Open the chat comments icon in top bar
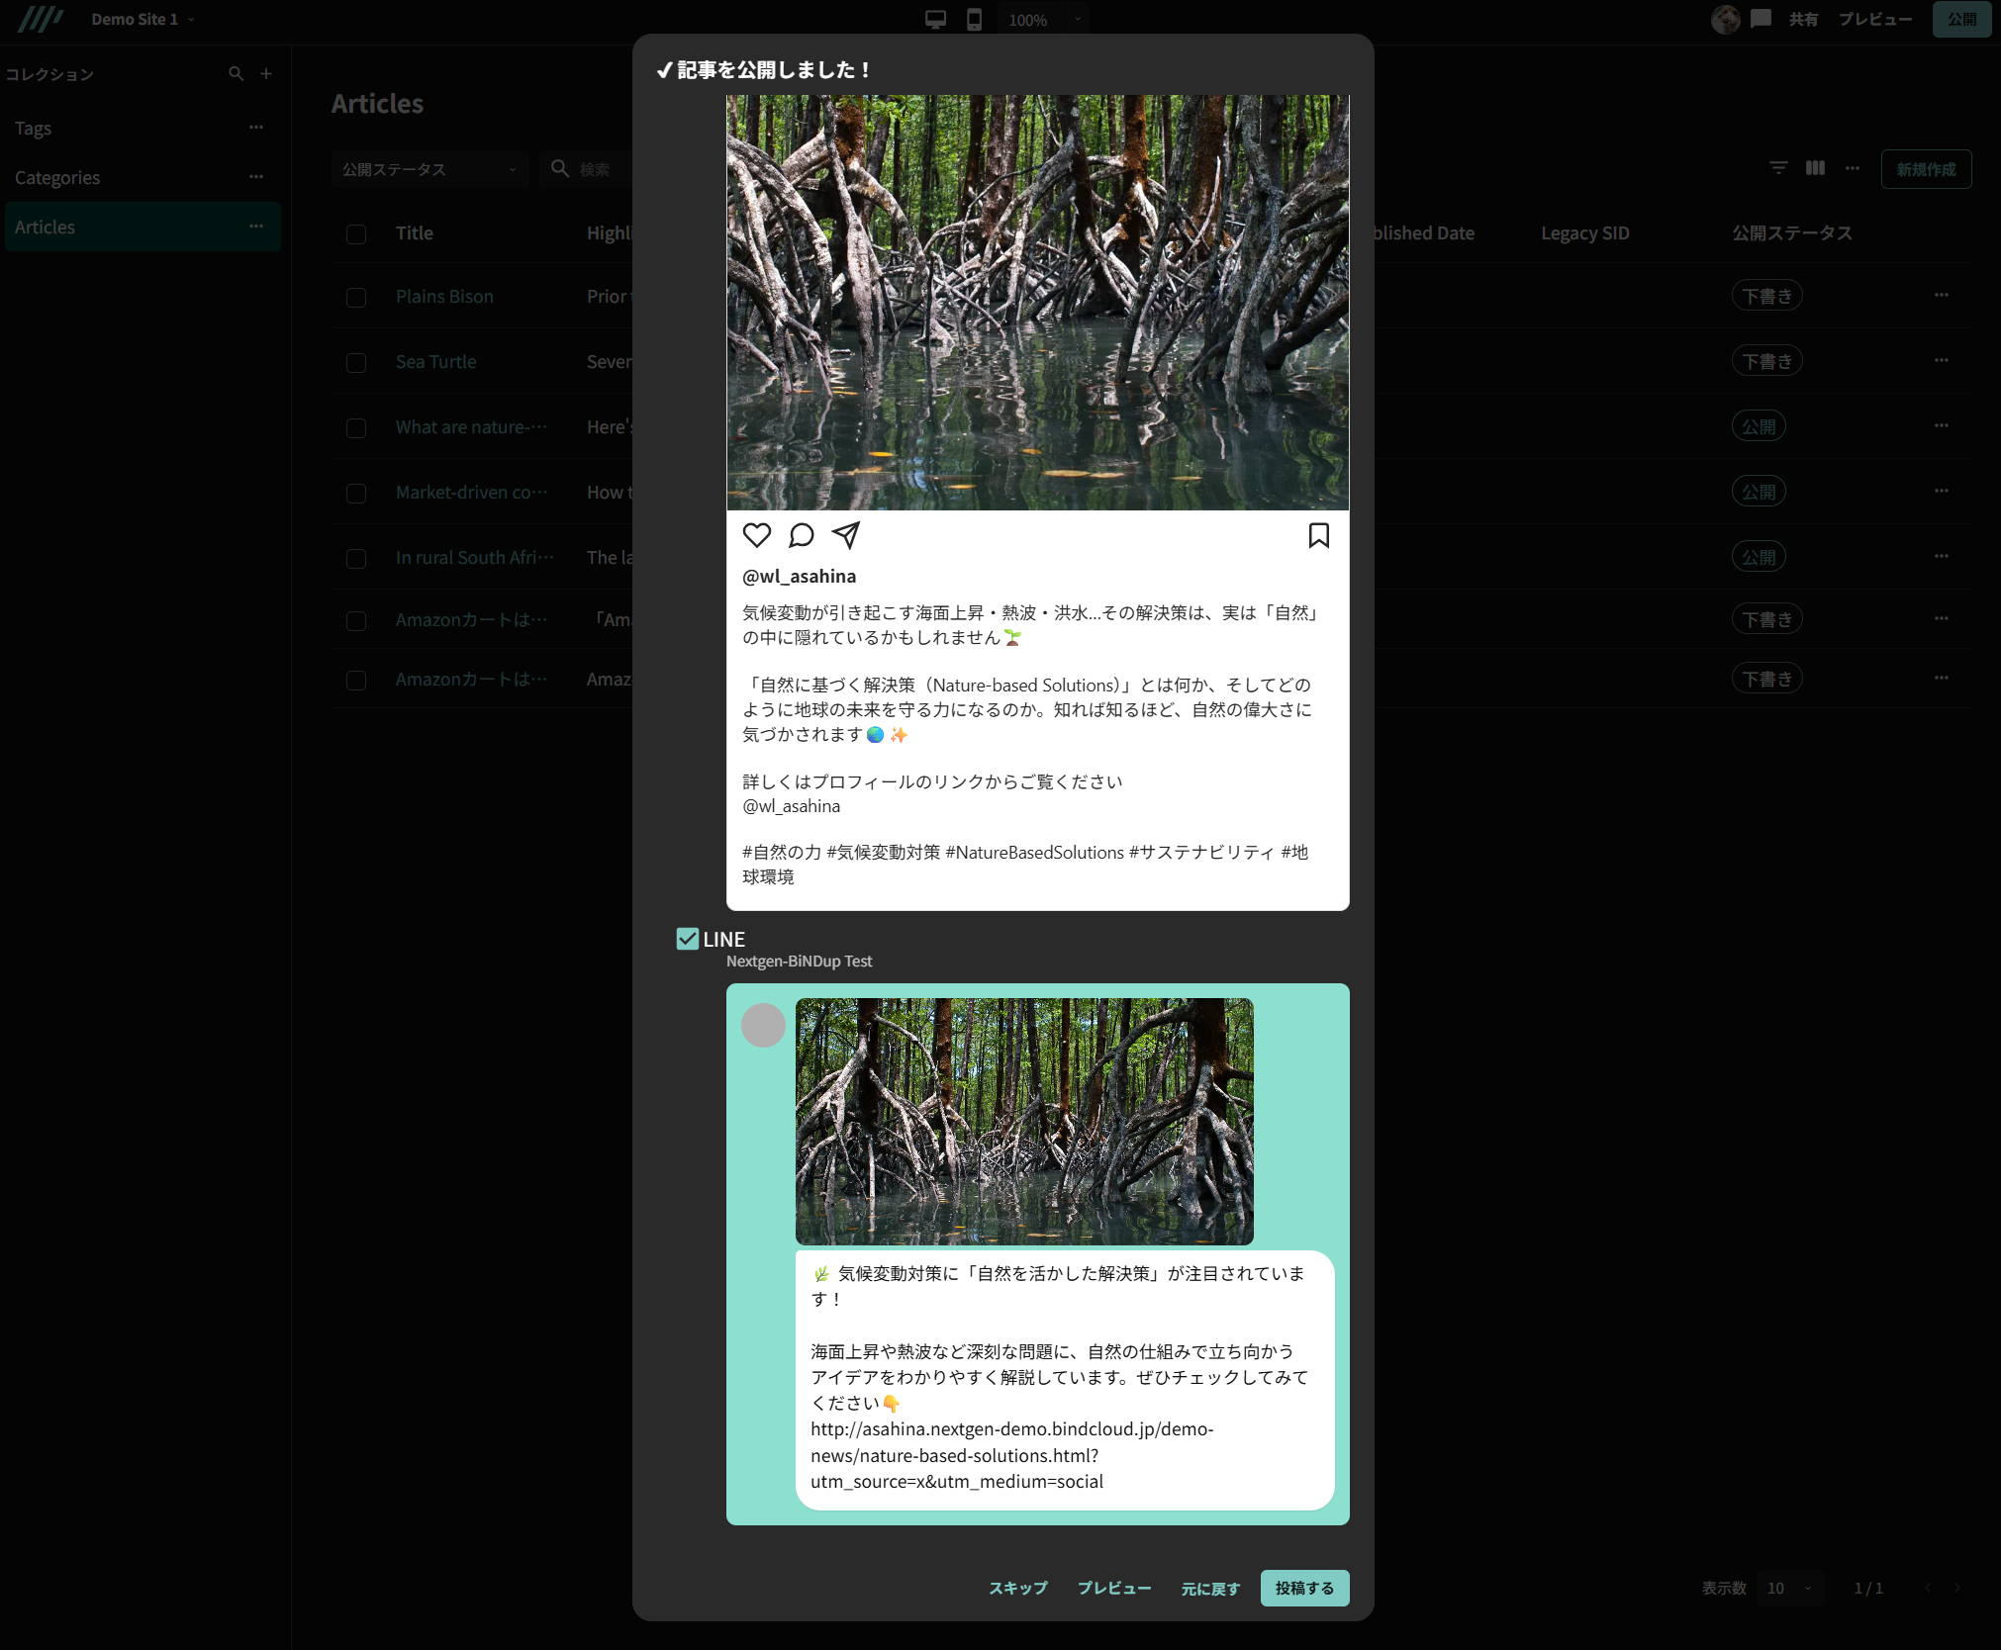The image size is (2001, 1650). pos(1762,19)
